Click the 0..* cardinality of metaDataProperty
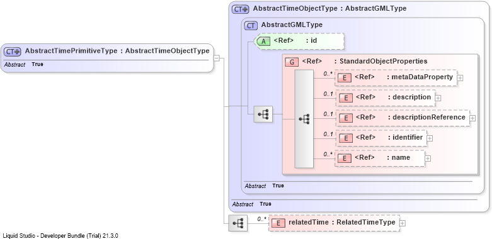This screenshot has width=492, height=239. 328,74
